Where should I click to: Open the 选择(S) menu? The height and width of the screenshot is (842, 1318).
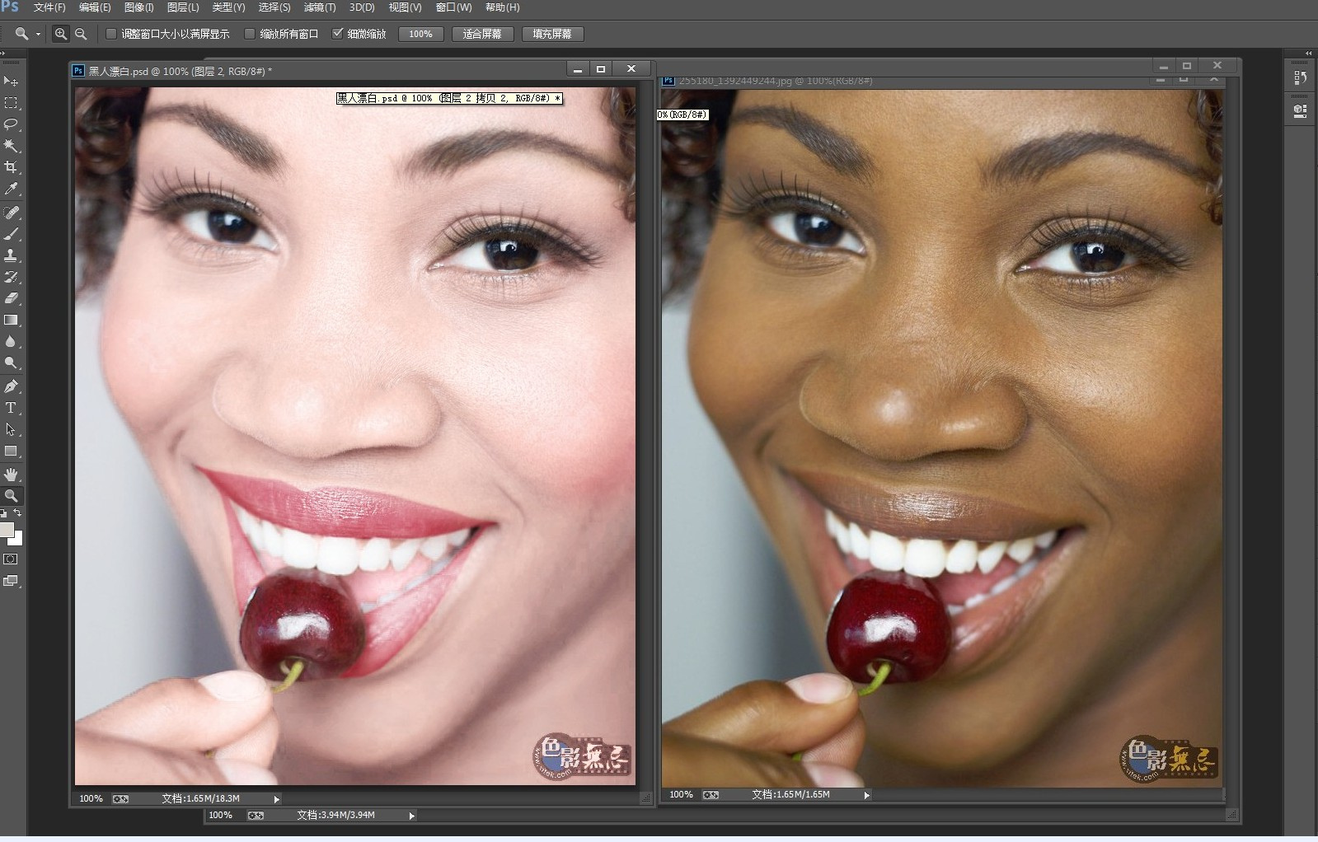[x=274, y=7]
